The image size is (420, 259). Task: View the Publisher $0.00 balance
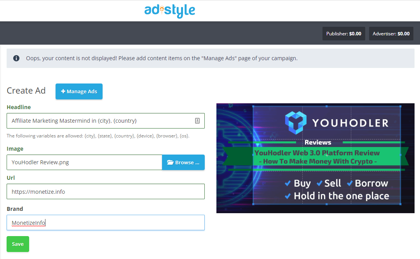click(x=344, y=34)
